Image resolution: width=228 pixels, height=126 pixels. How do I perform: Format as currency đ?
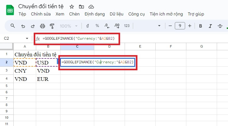tap(87, 26)
